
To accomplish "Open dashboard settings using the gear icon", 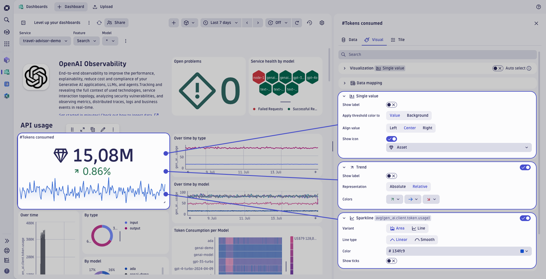I will pos(322,22).
